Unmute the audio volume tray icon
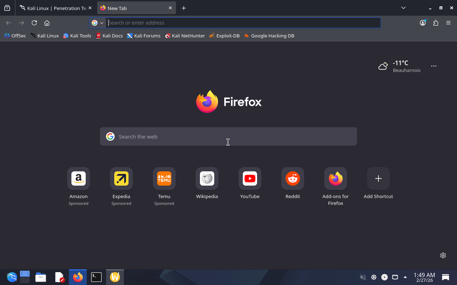This screenshot has width=457, height=285. (x=363, y=277)
